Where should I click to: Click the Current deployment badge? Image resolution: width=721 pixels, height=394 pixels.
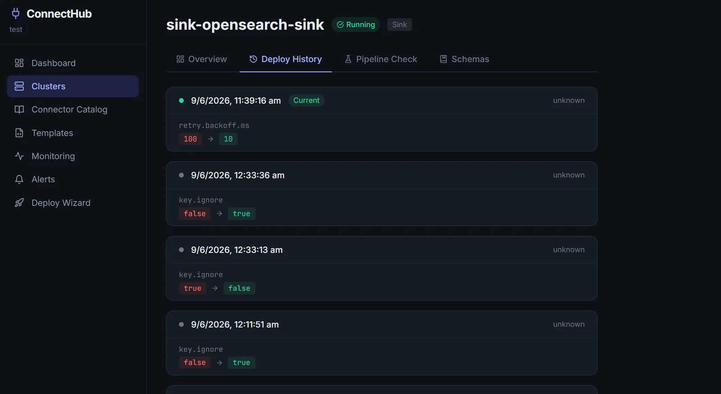(x=306, y=101)
